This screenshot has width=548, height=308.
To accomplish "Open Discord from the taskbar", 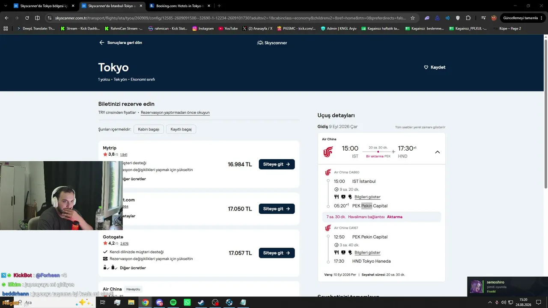I will pos(159,302).
